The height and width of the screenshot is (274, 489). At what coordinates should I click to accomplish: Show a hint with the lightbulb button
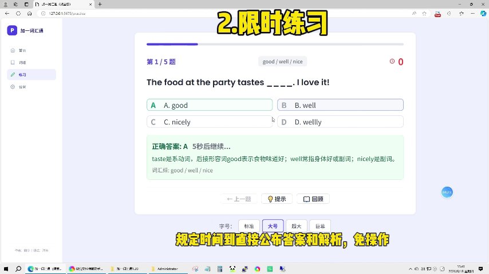click(277, 199)
